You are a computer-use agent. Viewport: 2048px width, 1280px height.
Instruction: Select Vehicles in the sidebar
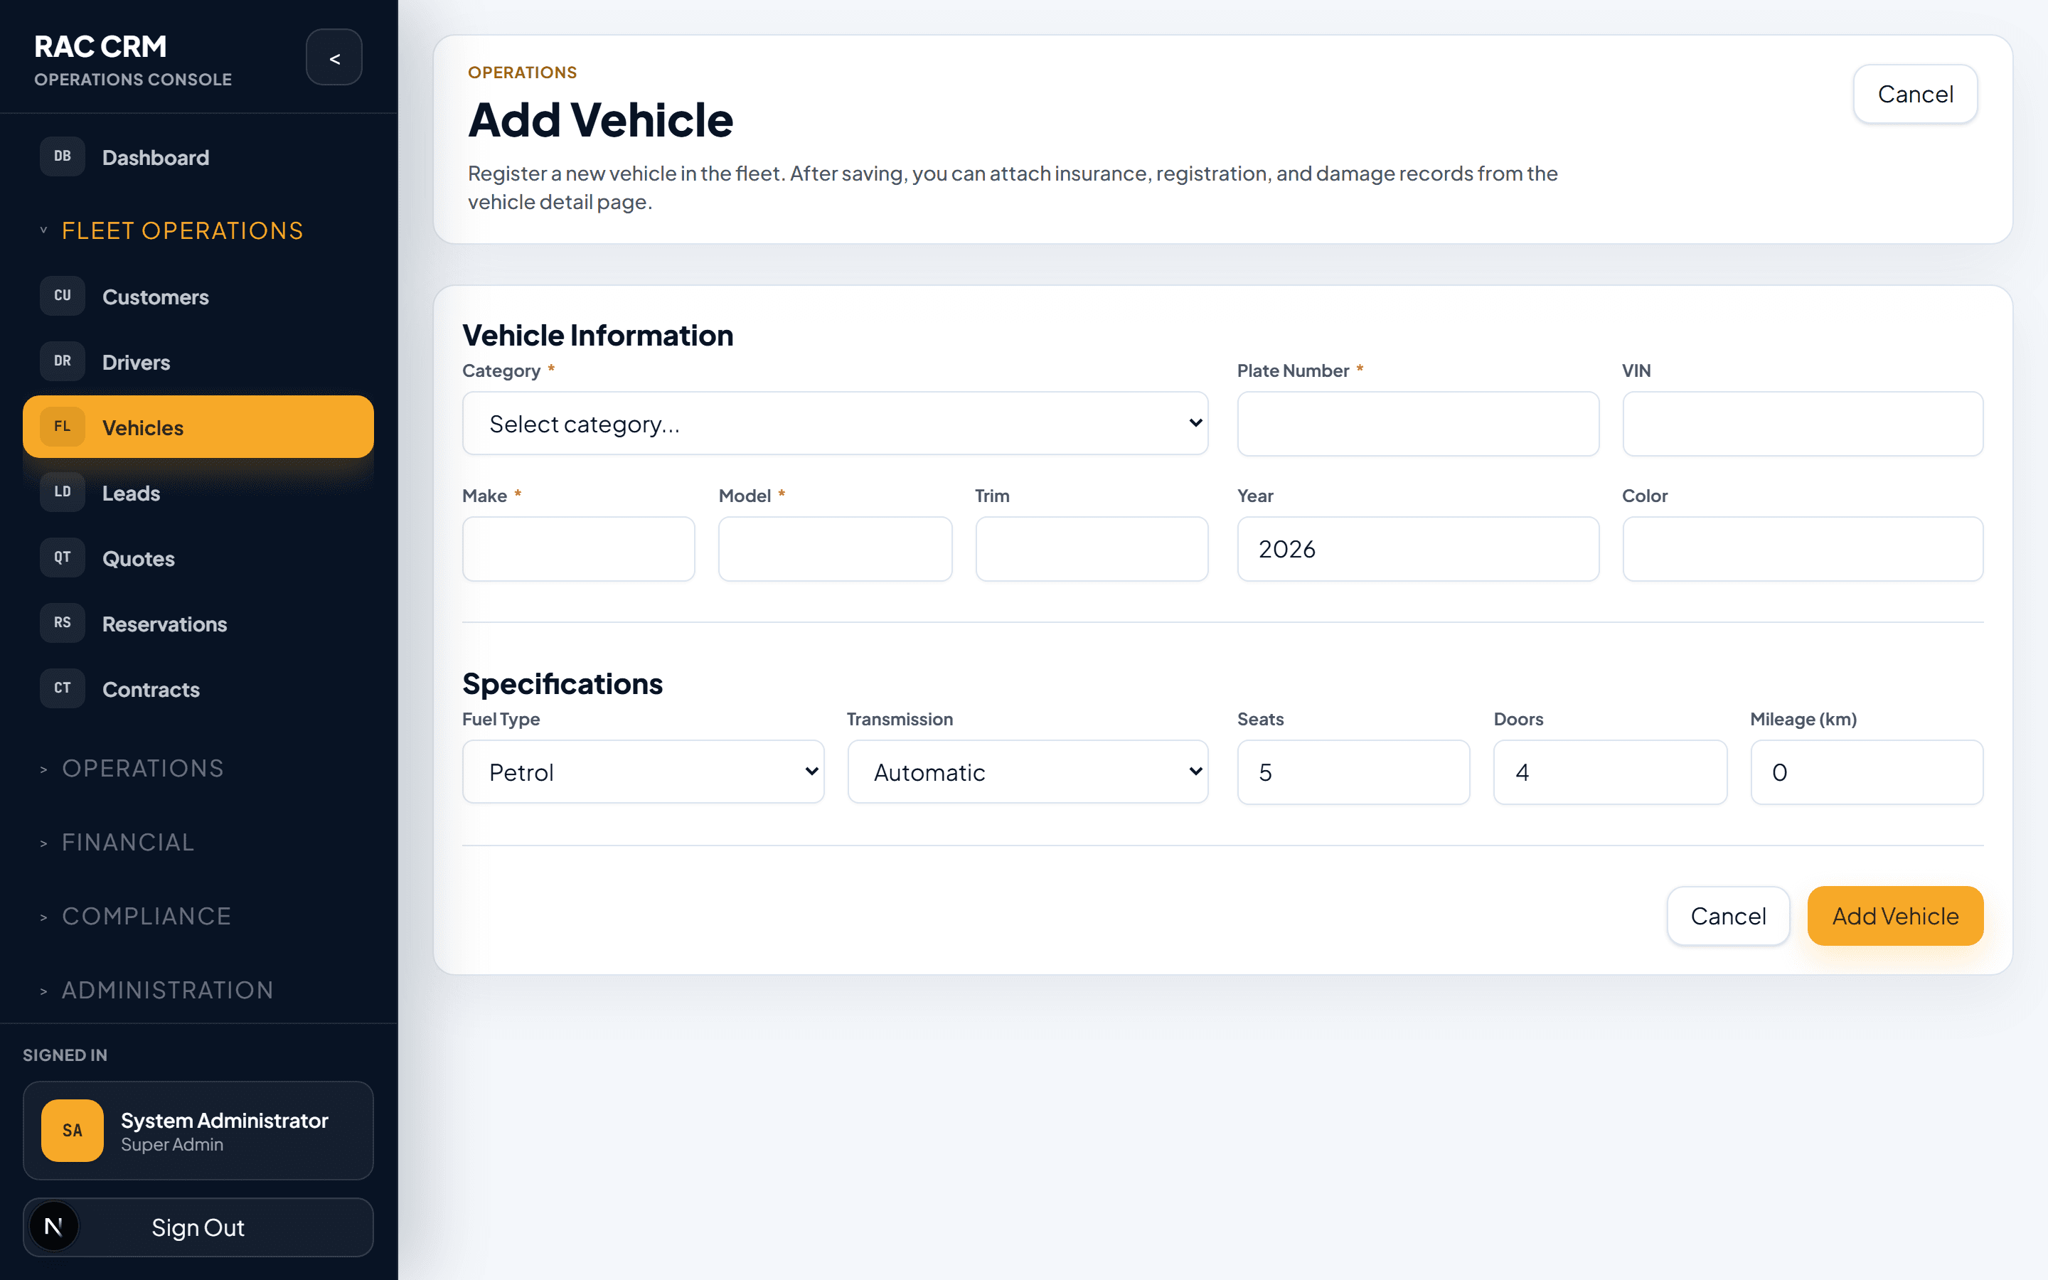[198, 427]
